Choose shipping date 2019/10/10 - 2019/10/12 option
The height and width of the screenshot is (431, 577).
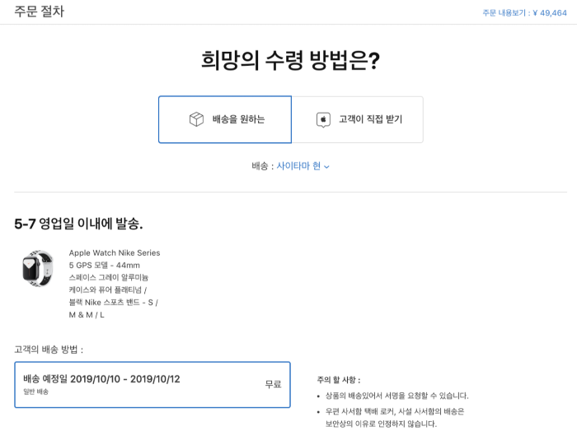click(x=152, y=384)
